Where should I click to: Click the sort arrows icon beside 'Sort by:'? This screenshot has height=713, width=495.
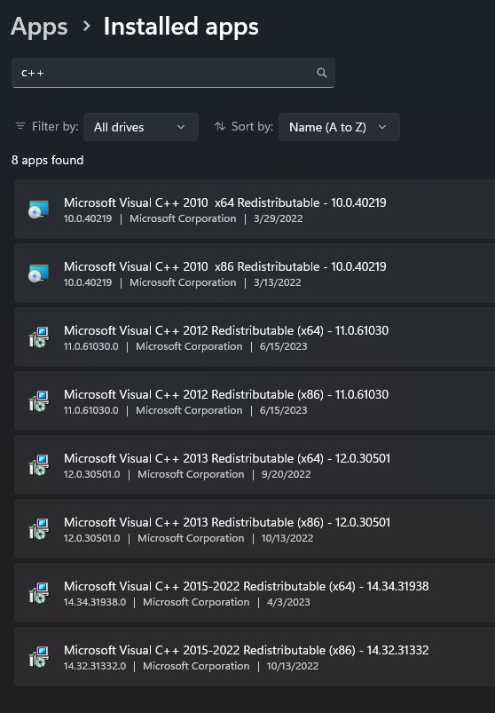[220, 126]
